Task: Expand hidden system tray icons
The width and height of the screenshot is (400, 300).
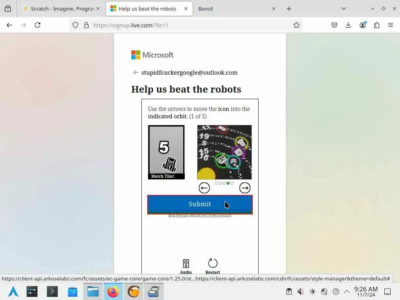Action: (347, 291)
